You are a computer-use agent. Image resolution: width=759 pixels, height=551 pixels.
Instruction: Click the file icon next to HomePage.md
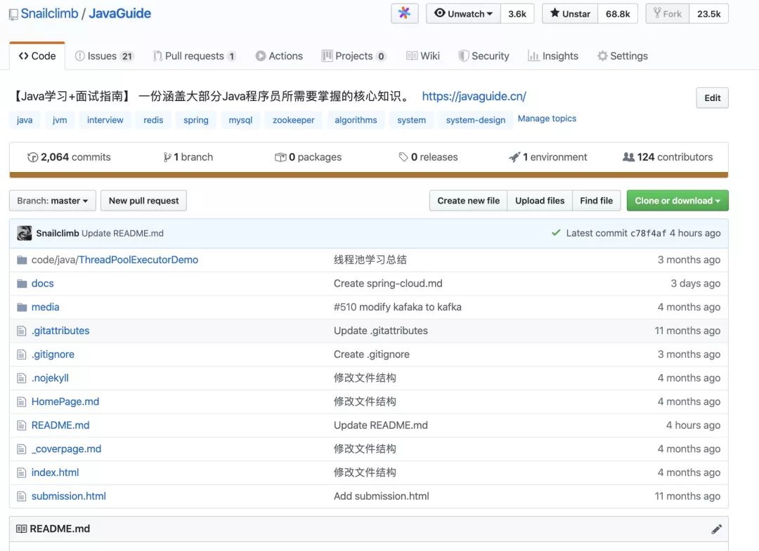tap(21, 401)
